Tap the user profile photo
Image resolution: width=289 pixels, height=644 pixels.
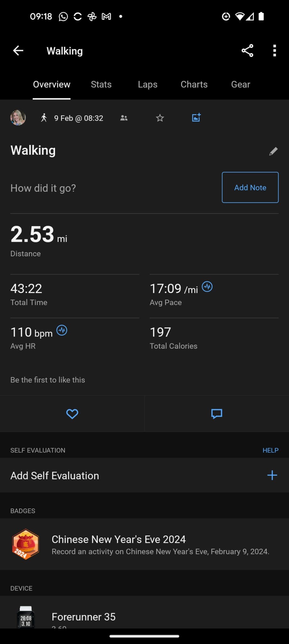pos(18,118)
